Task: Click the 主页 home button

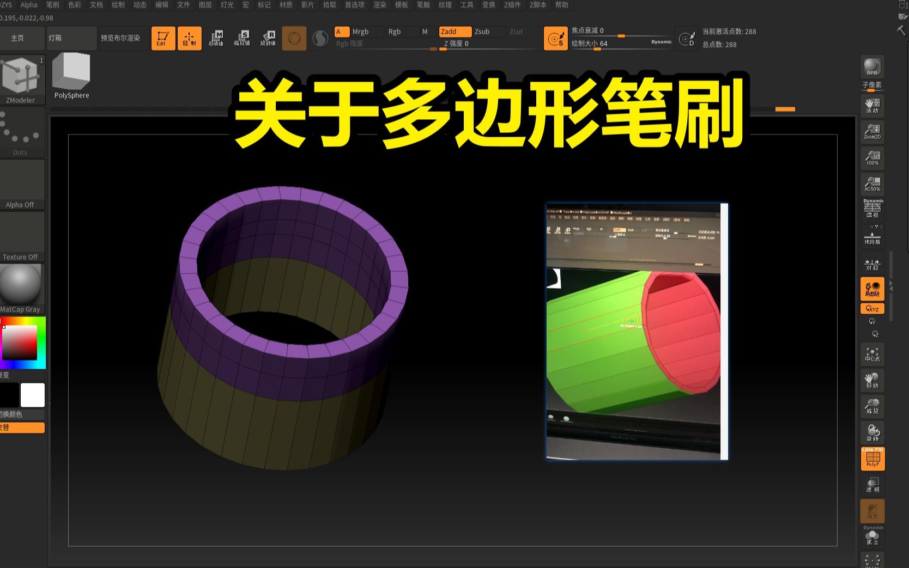Action: pos(16,38)
